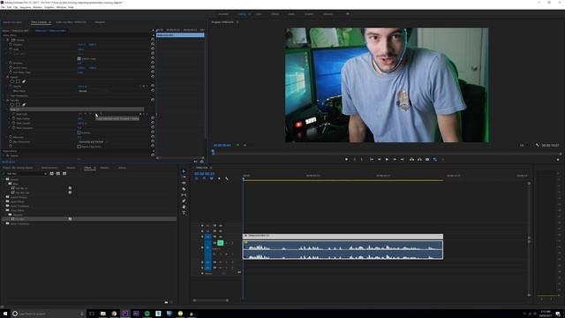Viewport: 565px width, 318px height.
Task: Create 4-point polygon mask under Fast Blur
Action: 18,104
